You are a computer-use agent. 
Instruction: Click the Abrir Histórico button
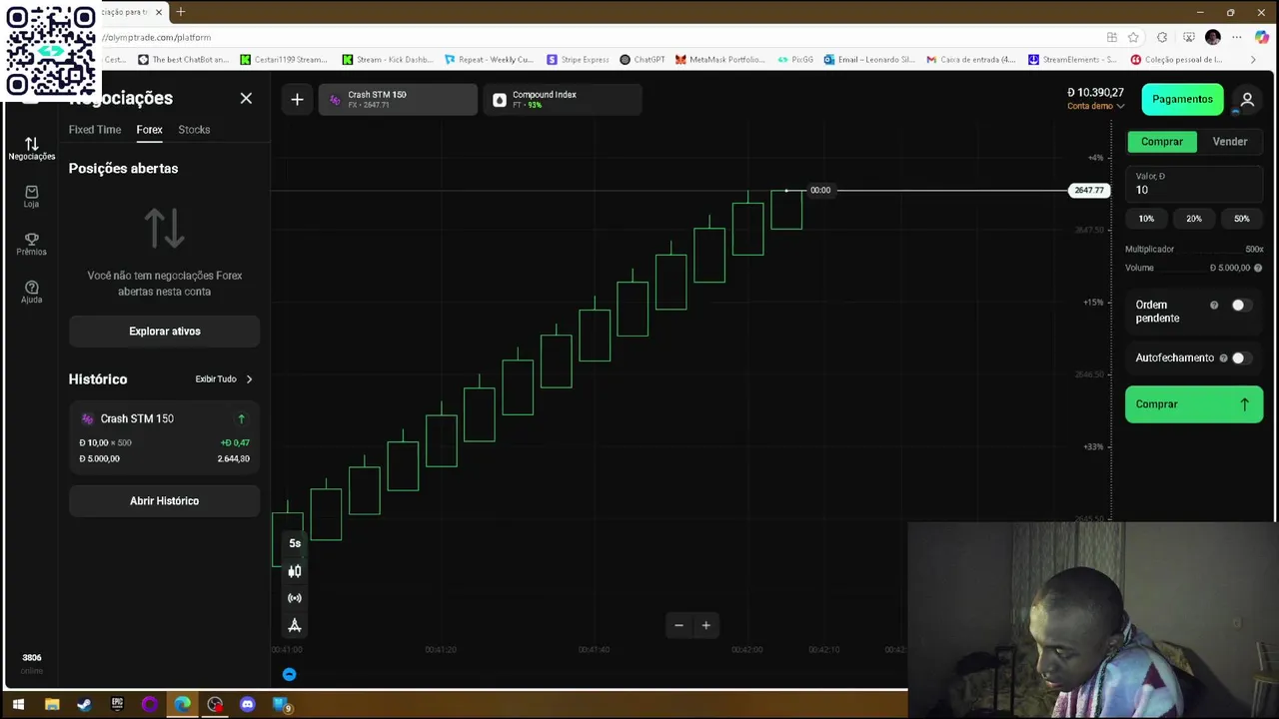[x=164, y=501]
